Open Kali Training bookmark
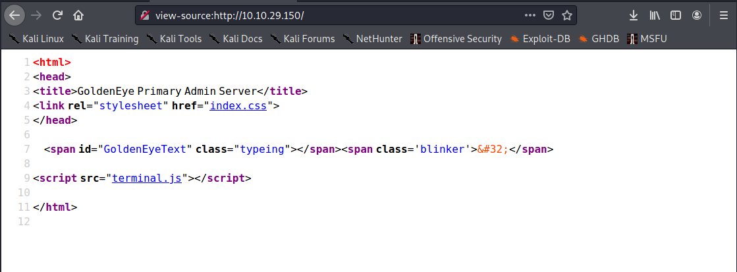737x272 pixels. click(x=105, y=39)
